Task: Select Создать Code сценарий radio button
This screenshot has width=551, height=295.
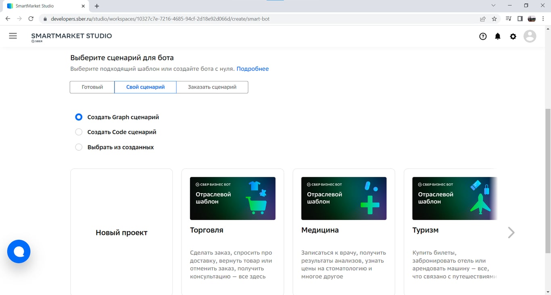Action: click(79, 132)
